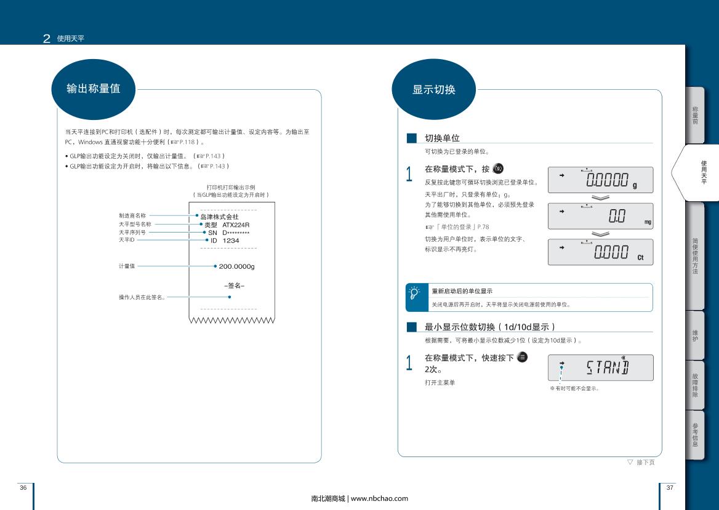Open the 参考信息 side tab
The width and height of the screenshot is (719, 510).
(695, 434)
